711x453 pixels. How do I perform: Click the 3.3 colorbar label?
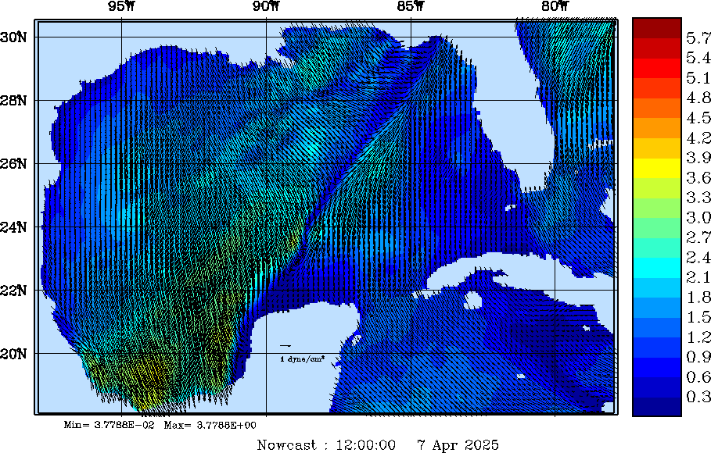pyautogui.click(x=698, y=198)
